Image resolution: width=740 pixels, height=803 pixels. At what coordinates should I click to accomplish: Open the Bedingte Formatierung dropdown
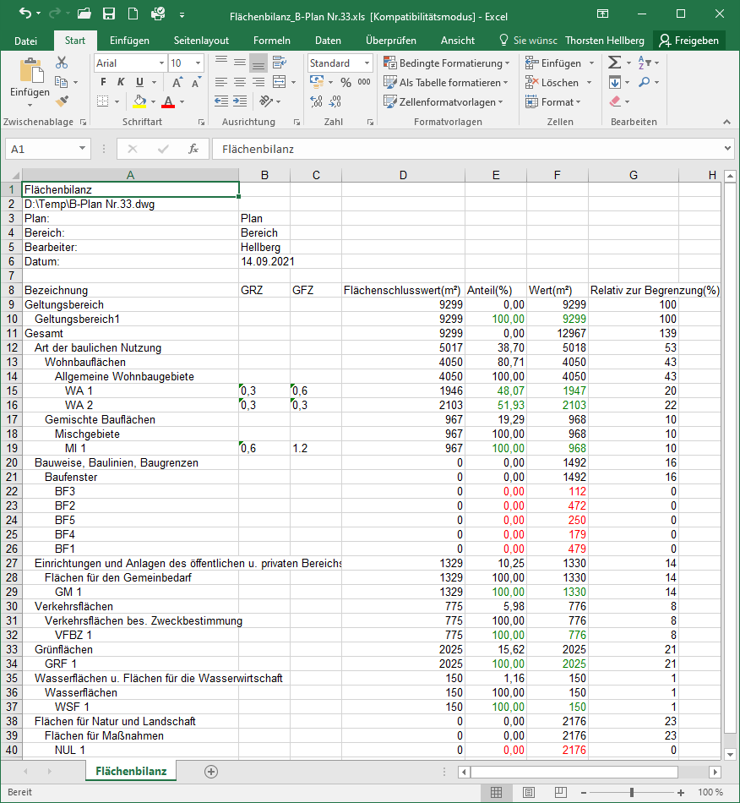pos(447,63)
